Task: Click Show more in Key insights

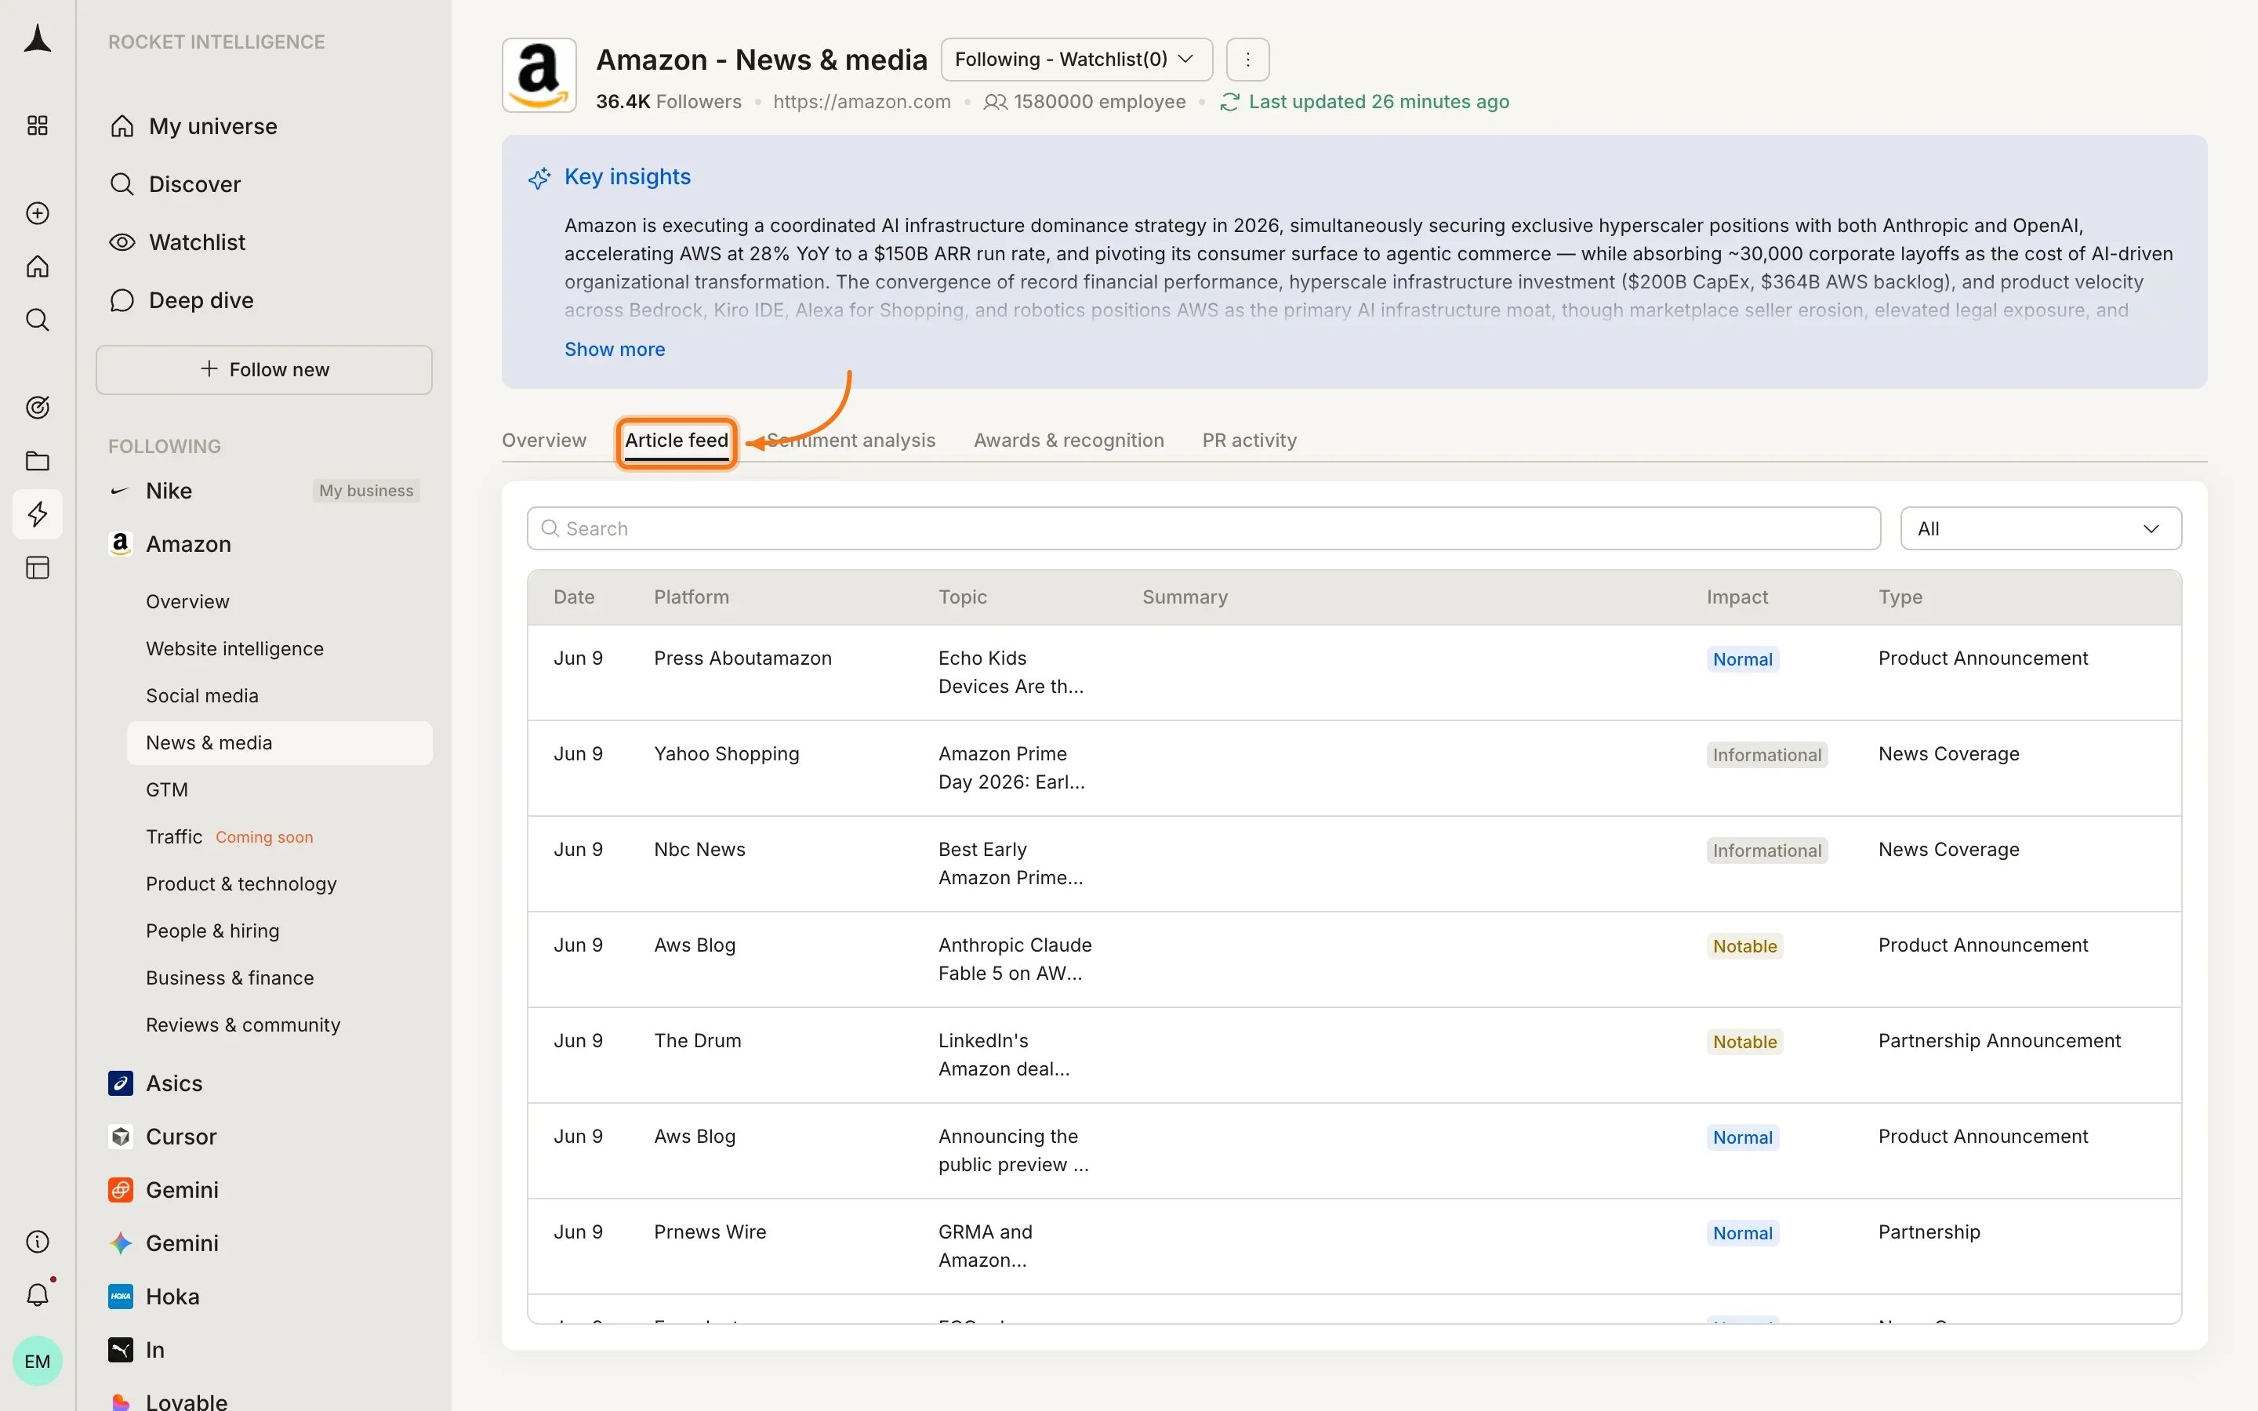Action: tap(614, 349)
